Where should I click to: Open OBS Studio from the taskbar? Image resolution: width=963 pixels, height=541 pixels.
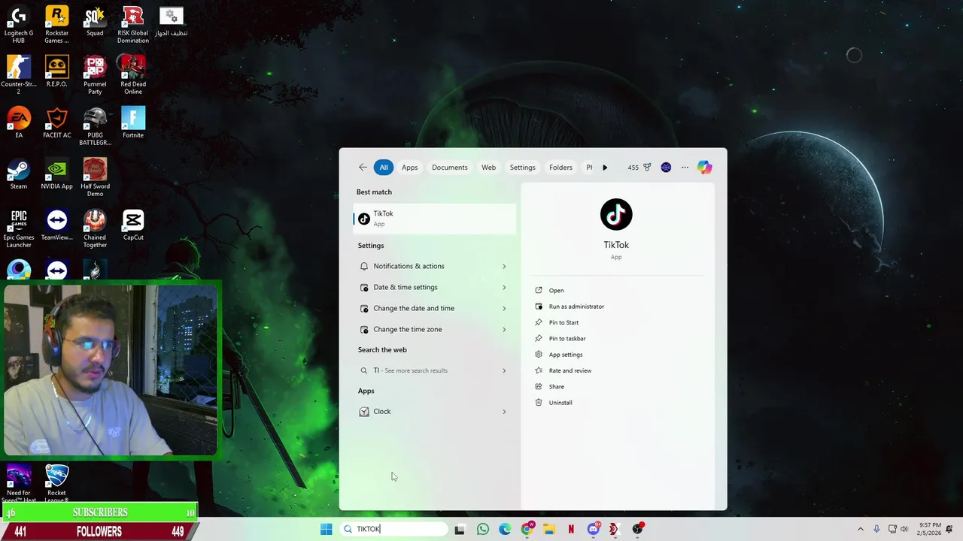638,529
